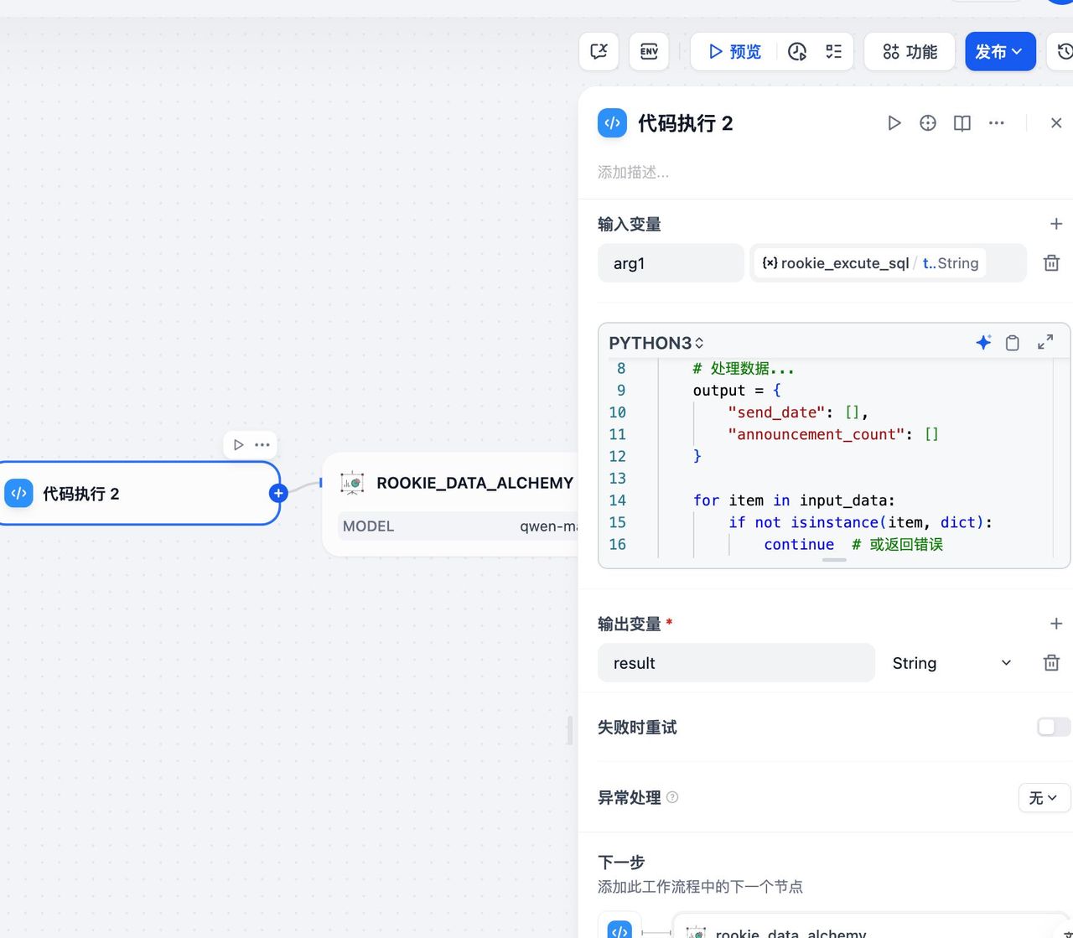This screenshot has height=938, width=1073.
Task: Click the arg1 variable name field
Action: coord(670,263)
